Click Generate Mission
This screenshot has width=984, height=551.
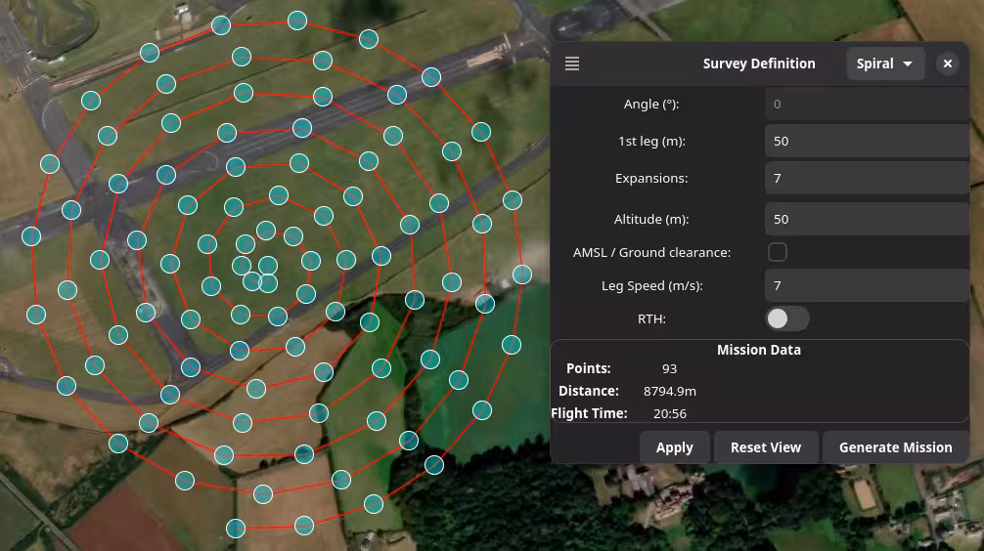click(895, 447)
